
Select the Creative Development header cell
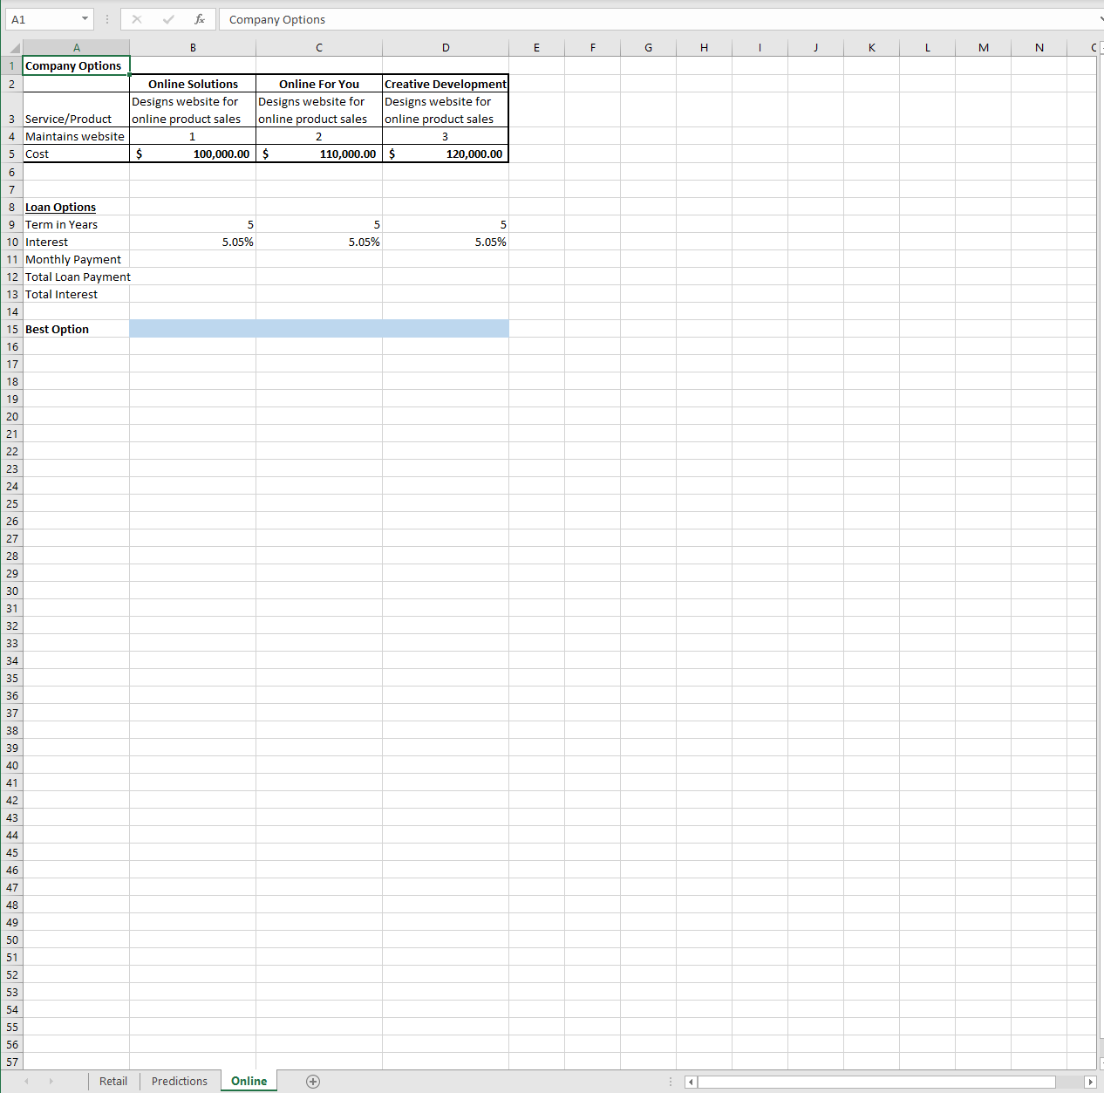point(445,84)
